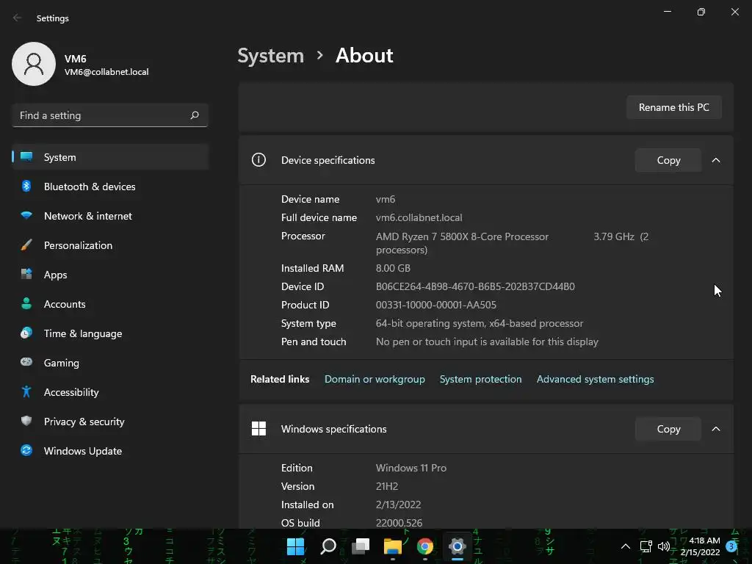The image size is (752, 564).
Task: Collapse the Windows specifications section
Action: click(716, 429)
